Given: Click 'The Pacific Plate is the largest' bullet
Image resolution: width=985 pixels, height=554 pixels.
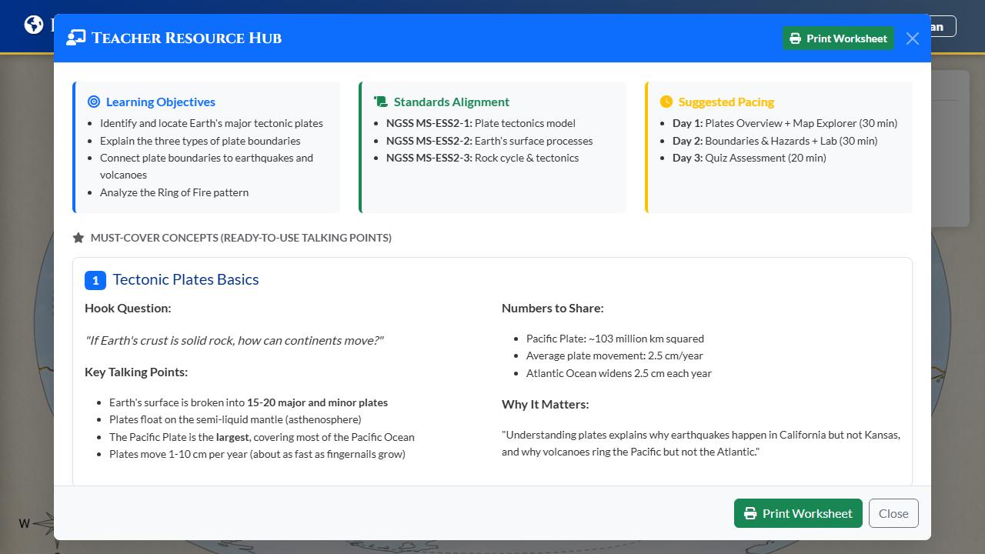Looking at the screenshot, I should pos(262,437).
